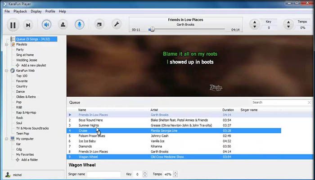Open the Party playlist
The height and width of the screenshot is (180, 315).
(x=20, y=49)
